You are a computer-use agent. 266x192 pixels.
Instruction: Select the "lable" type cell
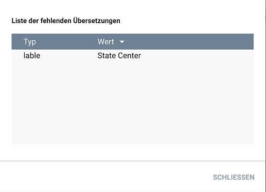(x=32, y=56)
